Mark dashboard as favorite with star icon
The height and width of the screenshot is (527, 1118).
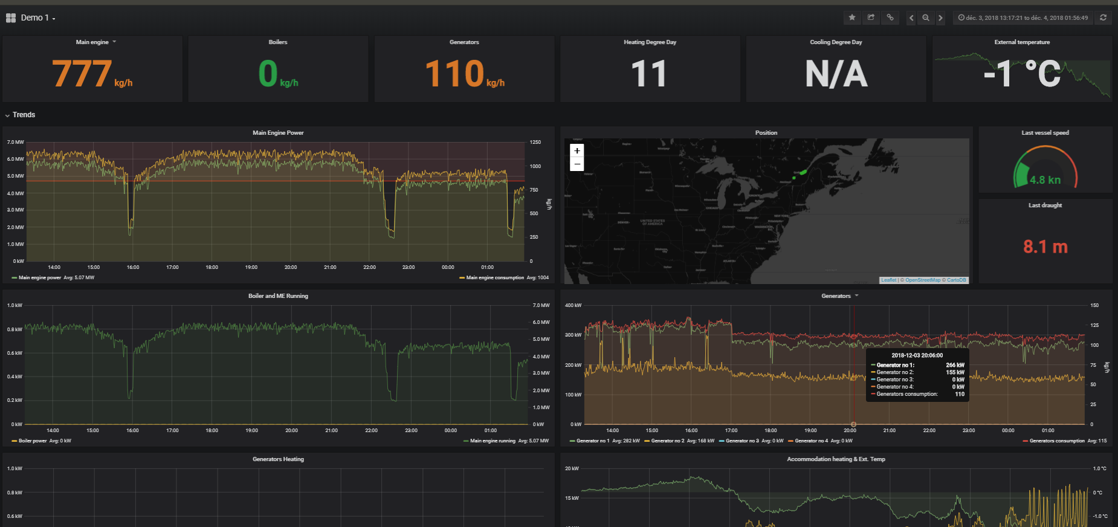(852, 18)
